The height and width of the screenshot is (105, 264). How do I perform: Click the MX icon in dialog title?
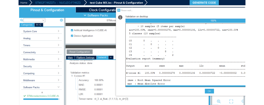click(119, 10)
